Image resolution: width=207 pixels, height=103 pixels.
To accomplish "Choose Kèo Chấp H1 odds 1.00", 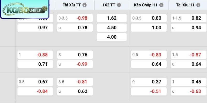I will tap(149, 28).
